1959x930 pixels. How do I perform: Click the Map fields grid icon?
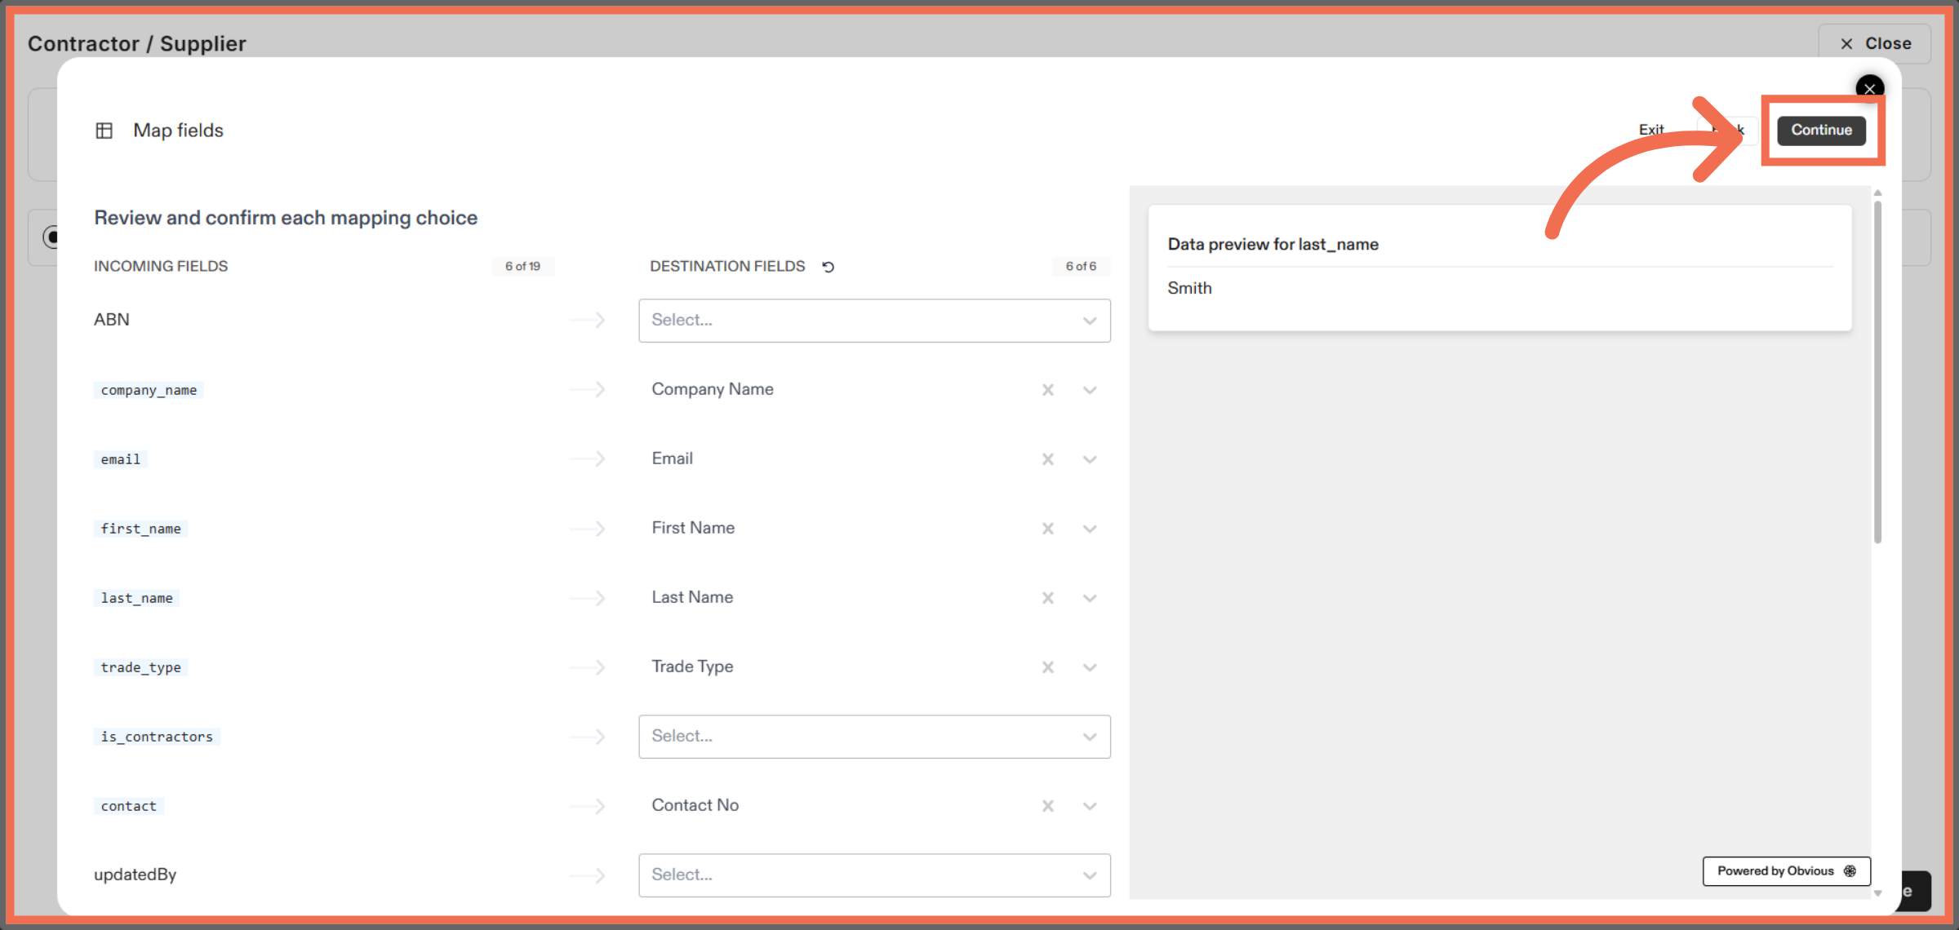tap(104, 130)
